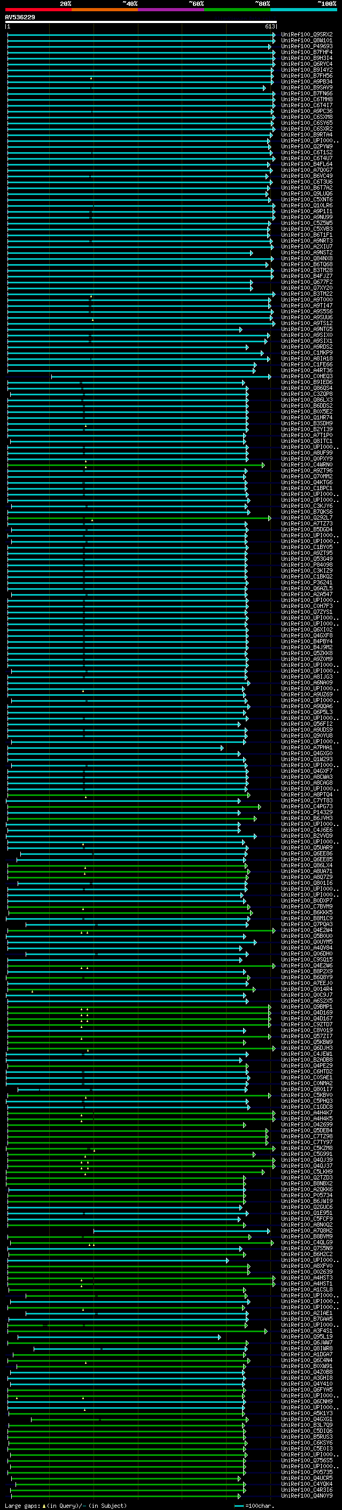
Task: Select UniRef100_C6TMH8 entry
Action: (x=307, y=100)
